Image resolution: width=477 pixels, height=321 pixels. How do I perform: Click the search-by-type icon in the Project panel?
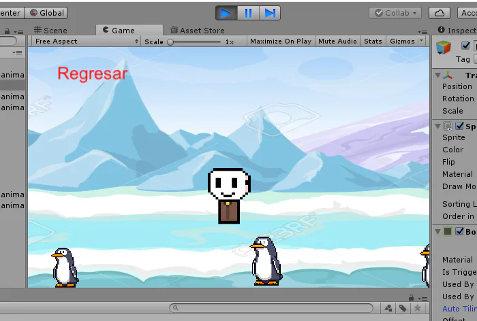click(x=388, y=308)
